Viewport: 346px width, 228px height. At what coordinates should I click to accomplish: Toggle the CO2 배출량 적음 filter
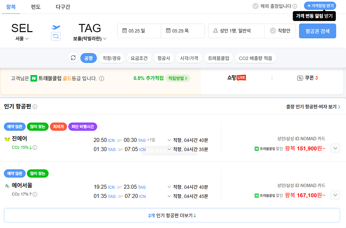pyautogui.click(x=255, y=58)
